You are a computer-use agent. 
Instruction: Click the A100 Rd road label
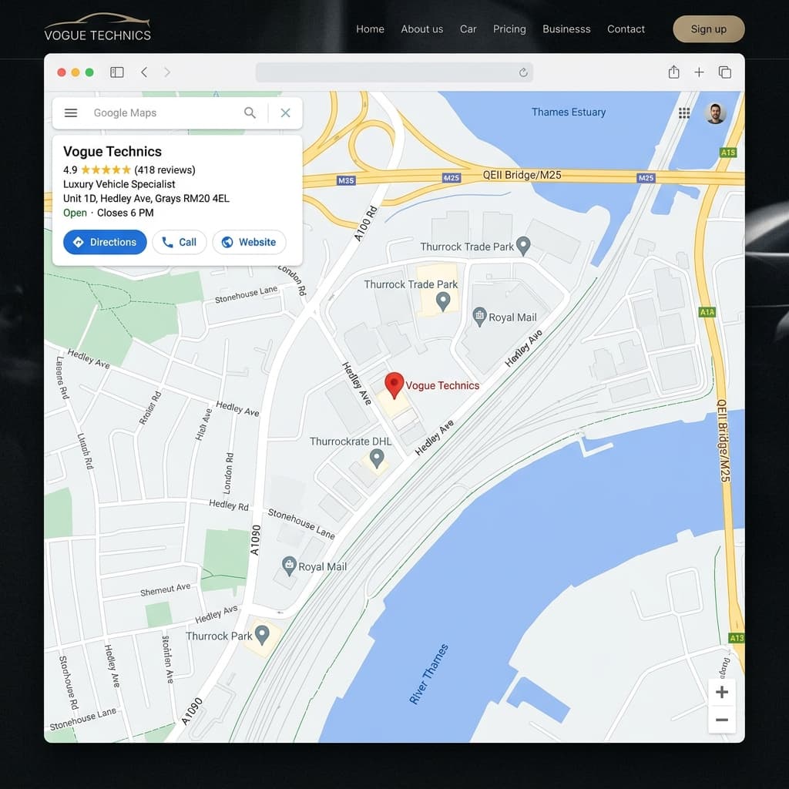click(365, 223)
